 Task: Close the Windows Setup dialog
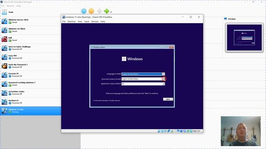pyautogui.click(x=171, y=47)
